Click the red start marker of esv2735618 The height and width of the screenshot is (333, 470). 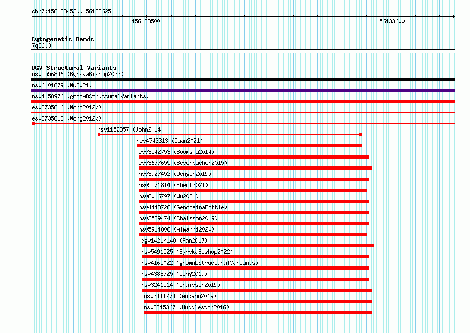point(33,124)
